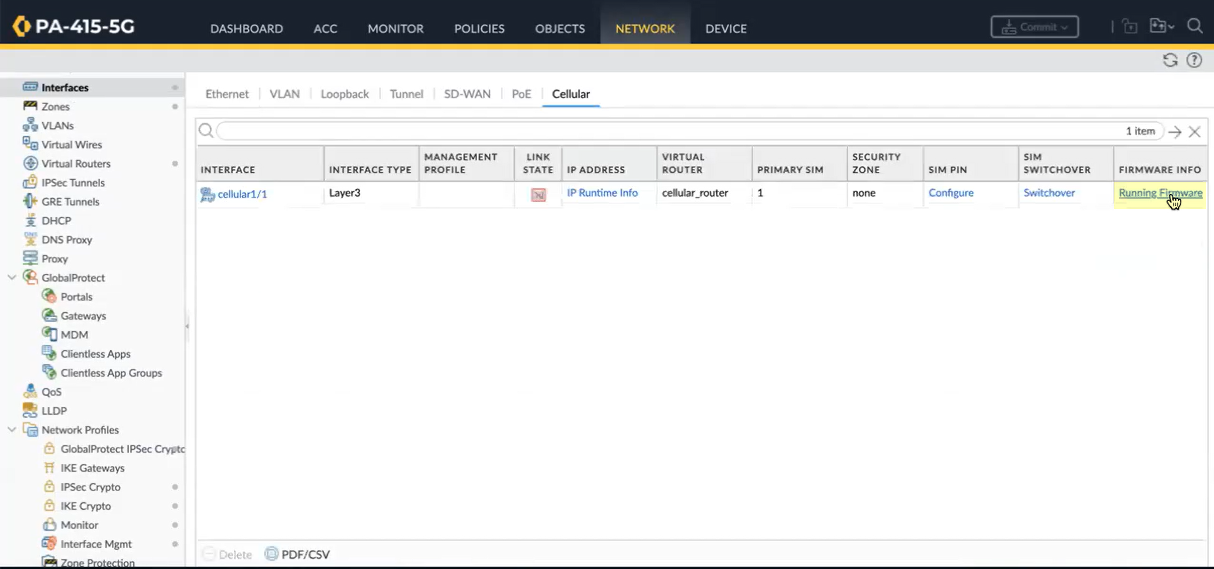Clear the filter with X icon
The width and height of the screenshot is (1214, 569).
tap(1194, 131)
